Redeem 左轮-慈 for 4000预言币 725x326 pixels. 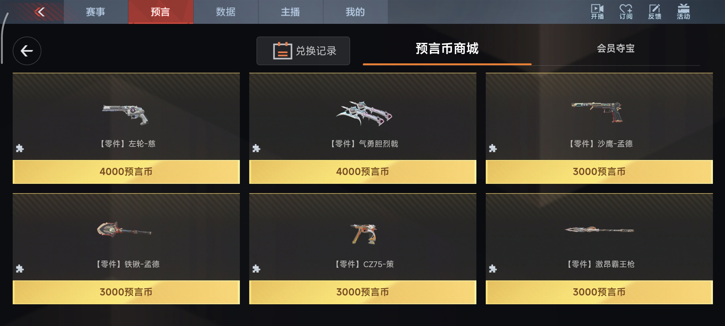126,172
